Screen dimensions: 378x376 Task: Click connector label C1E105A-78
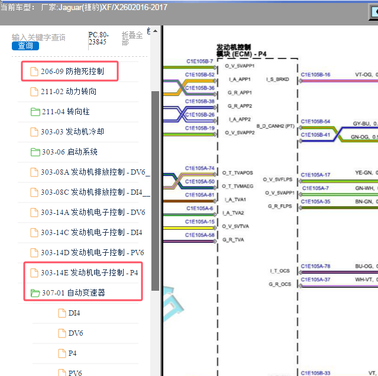pos(315,266)
